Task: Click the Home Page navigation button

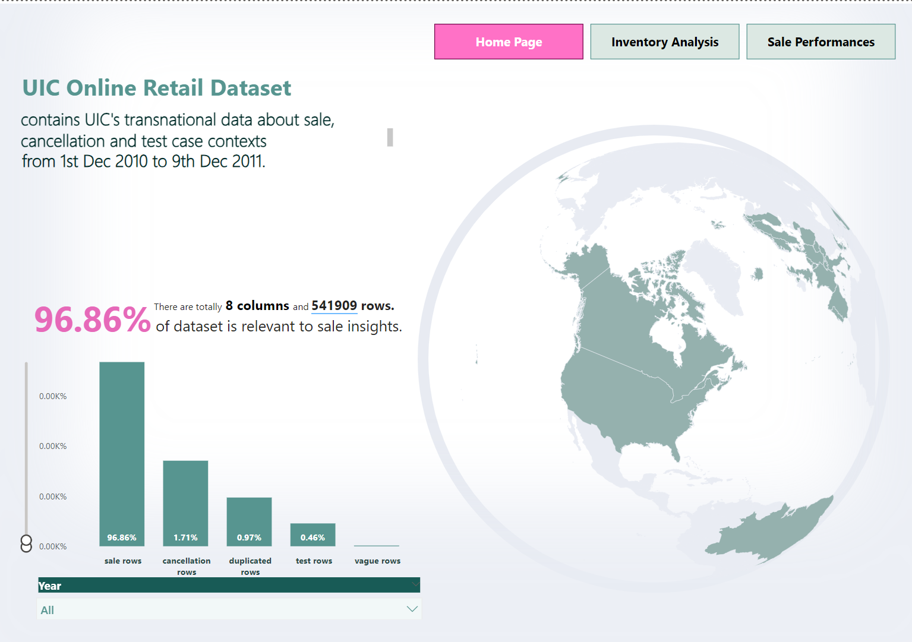Action: (508, 42)
